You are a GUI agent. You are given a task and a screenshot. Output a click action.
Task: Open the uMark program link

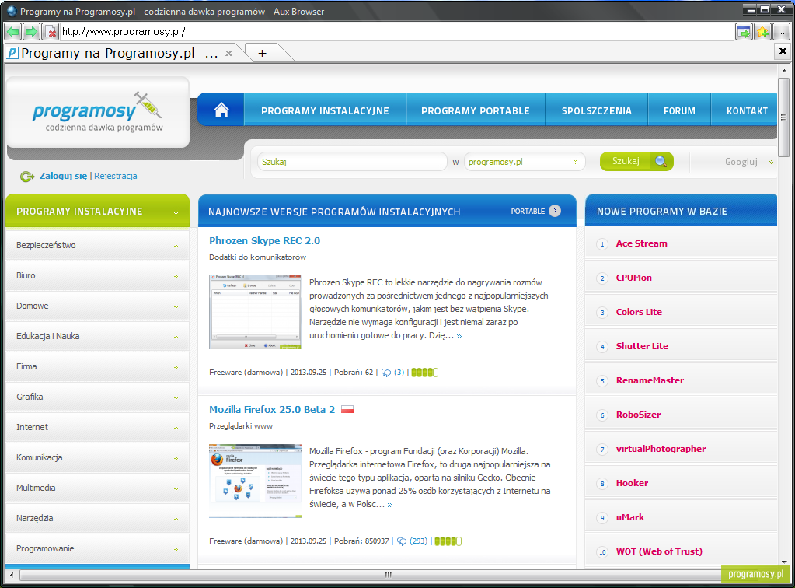click(629, 517)
